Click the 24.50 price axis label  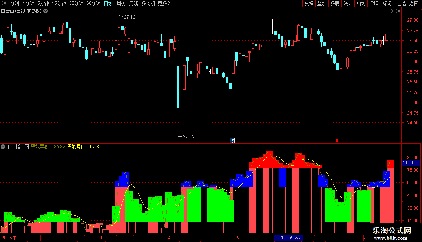point(413,123)
